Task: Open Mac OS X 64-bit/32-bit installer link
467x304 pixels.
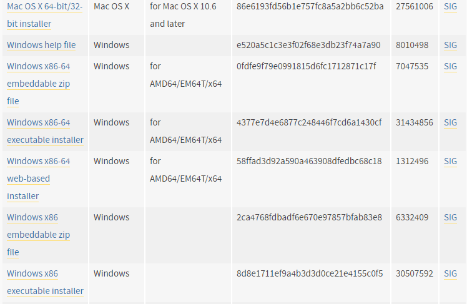Action: [x=45, y=15]
